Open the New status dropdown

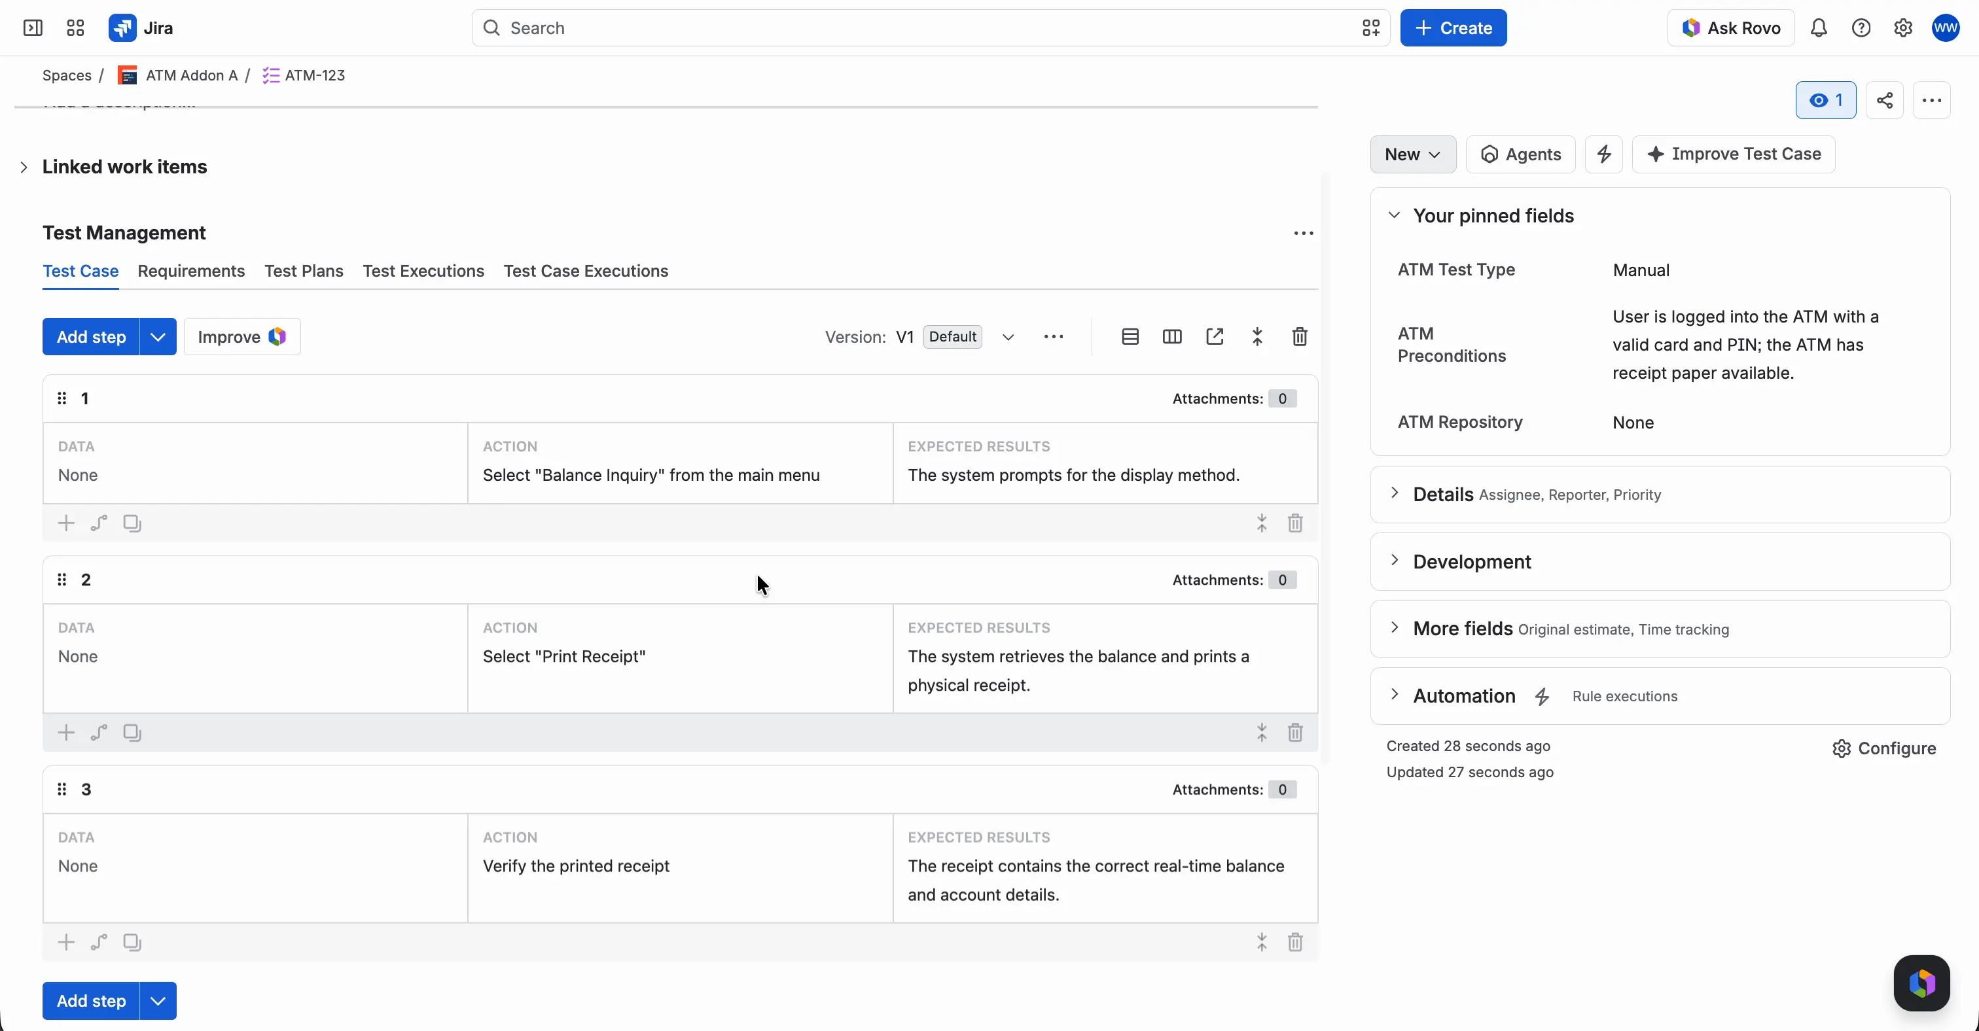coord(1413,154)
